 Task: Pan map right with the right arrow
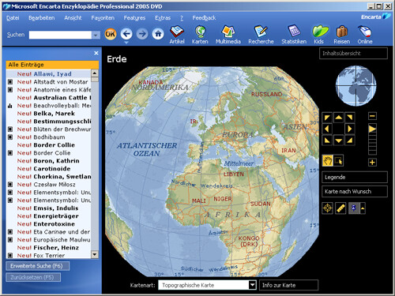(350, 129)
